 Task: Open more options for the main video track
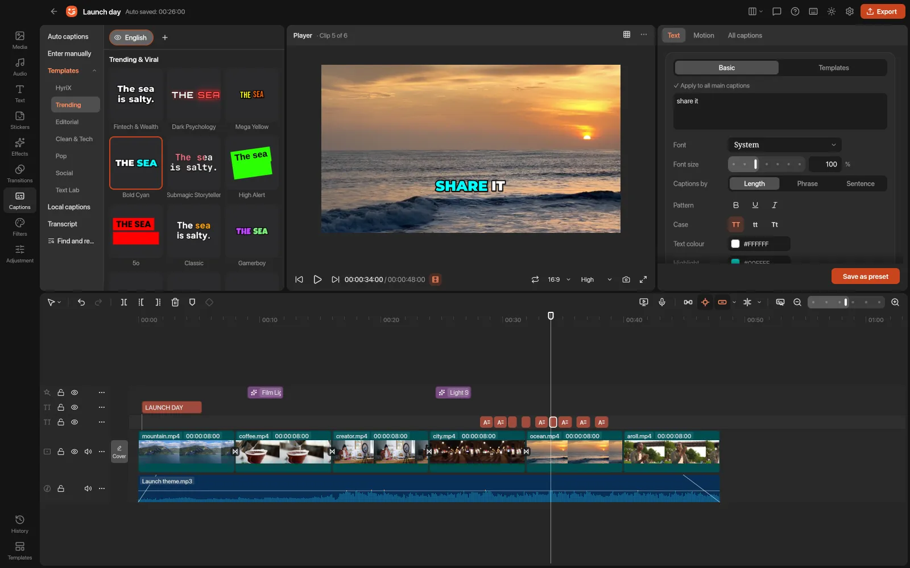click(102, 452)
